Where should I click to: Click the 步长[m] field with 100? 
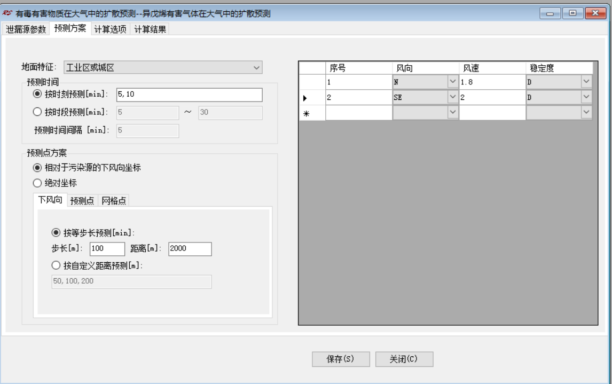(107, 249)
